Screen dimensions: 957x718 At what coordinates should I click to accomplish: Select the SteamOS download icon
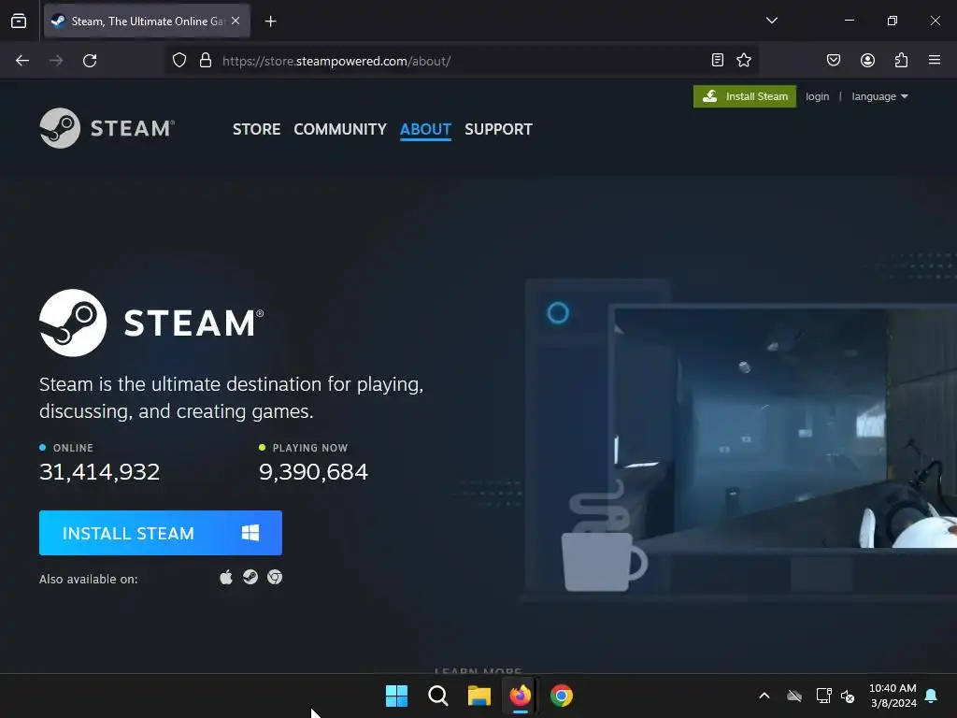pos(250,577)
